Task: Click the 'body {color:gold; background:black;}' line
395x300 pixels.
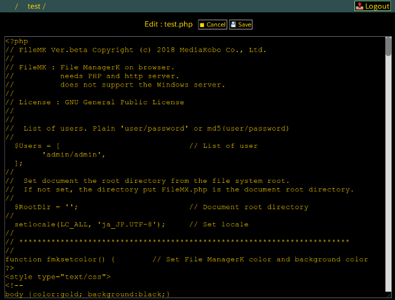Action: tap(87, 294)
